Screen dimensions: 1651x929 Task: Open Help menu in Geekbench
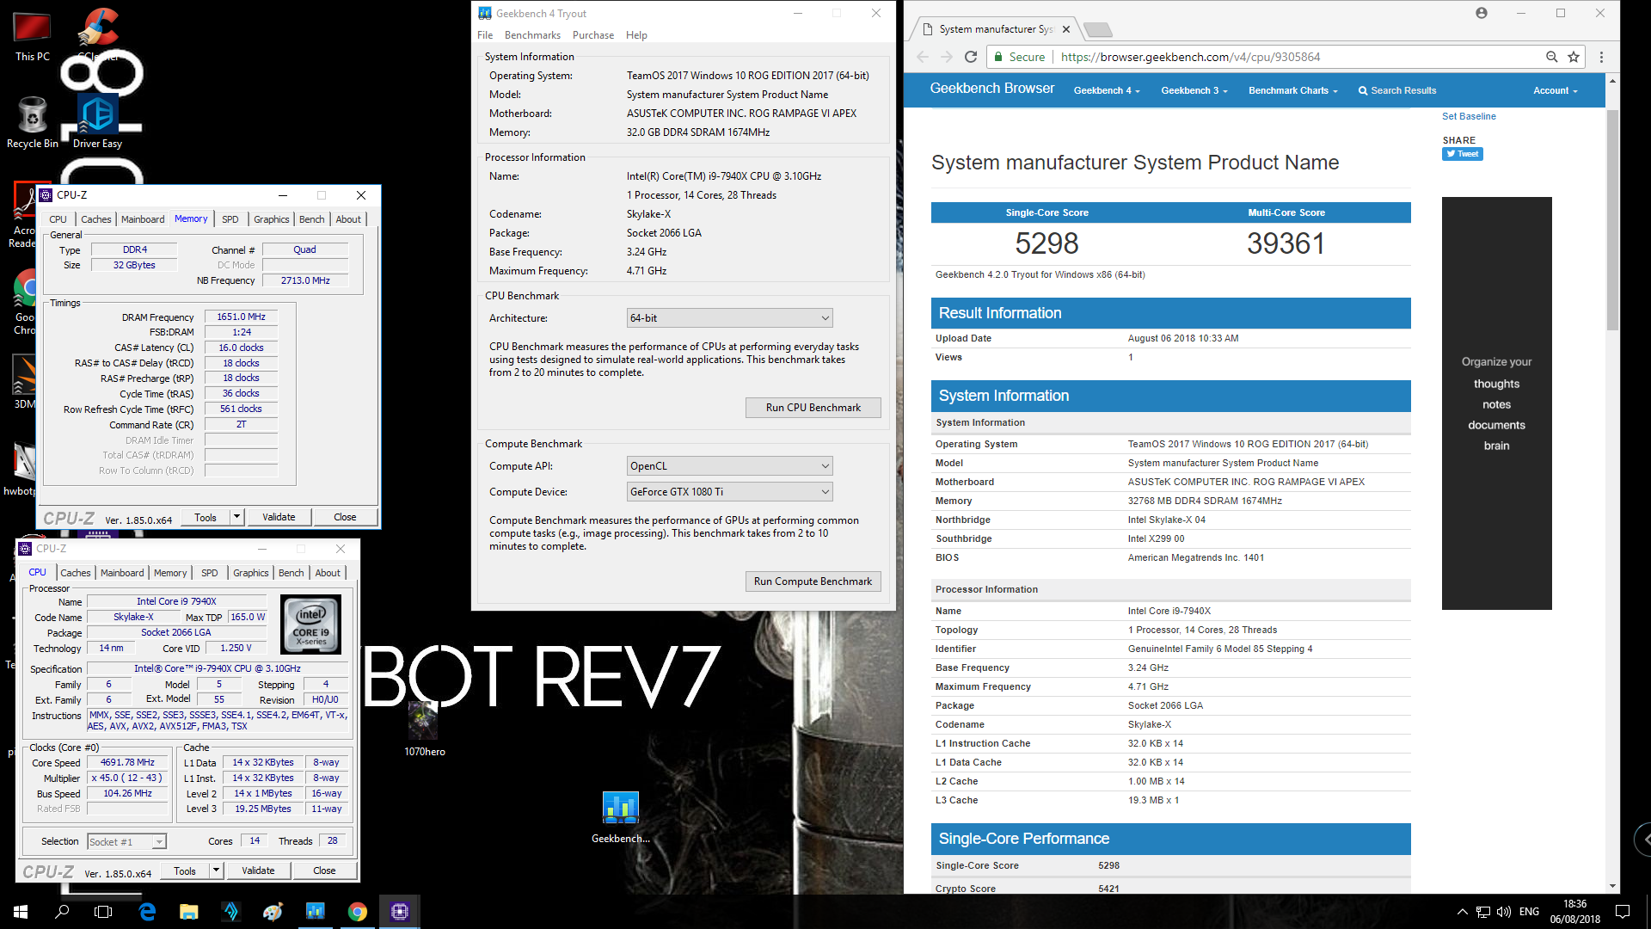pyautogui.click(x=636, y=35)
